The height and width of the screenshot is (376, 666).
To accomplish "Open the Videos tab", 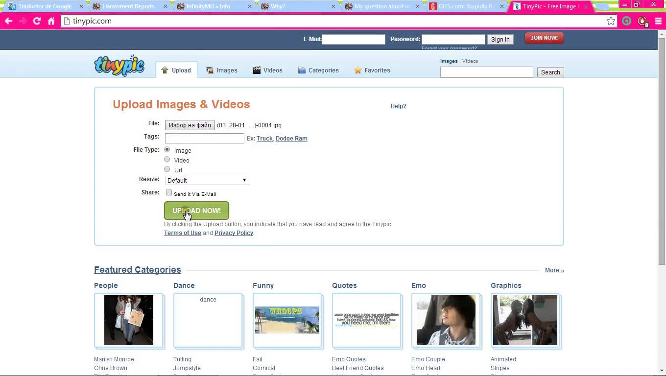I will click(x=267, y=70).
